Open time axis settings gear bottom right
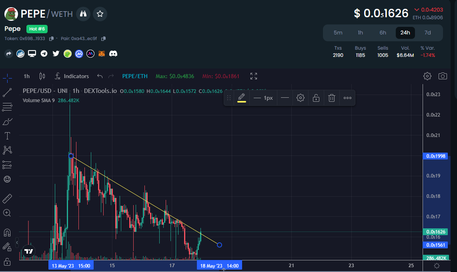 point(437,266)
